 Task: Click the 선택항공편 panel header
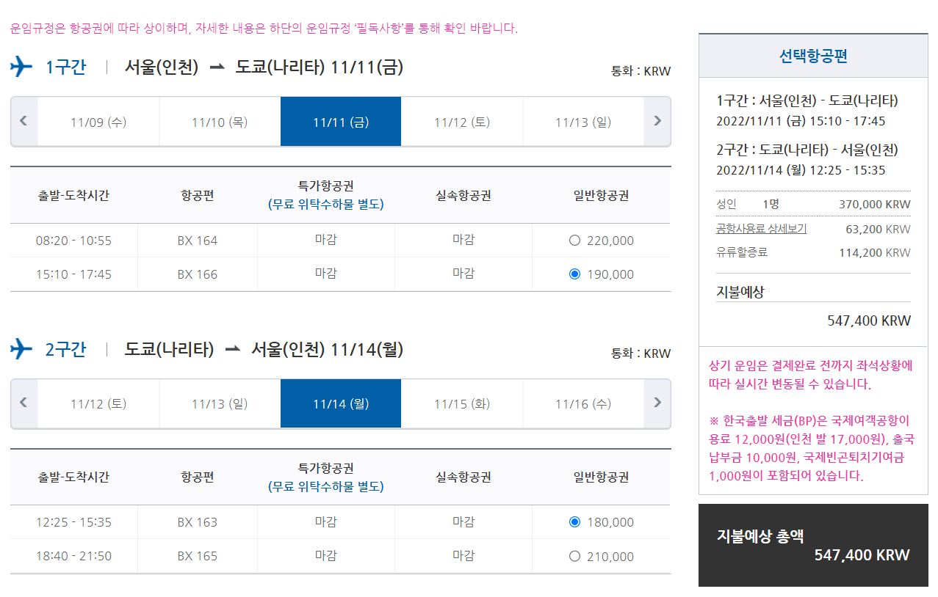click(813, 56)
